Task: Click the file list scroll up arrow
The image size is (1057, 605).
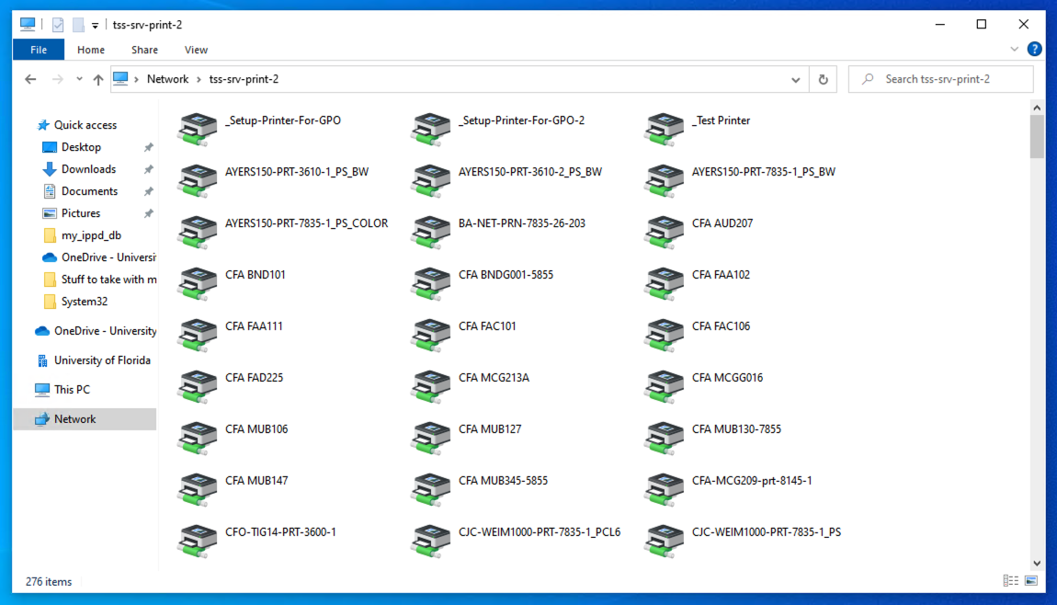Action: click(1037, 108)
